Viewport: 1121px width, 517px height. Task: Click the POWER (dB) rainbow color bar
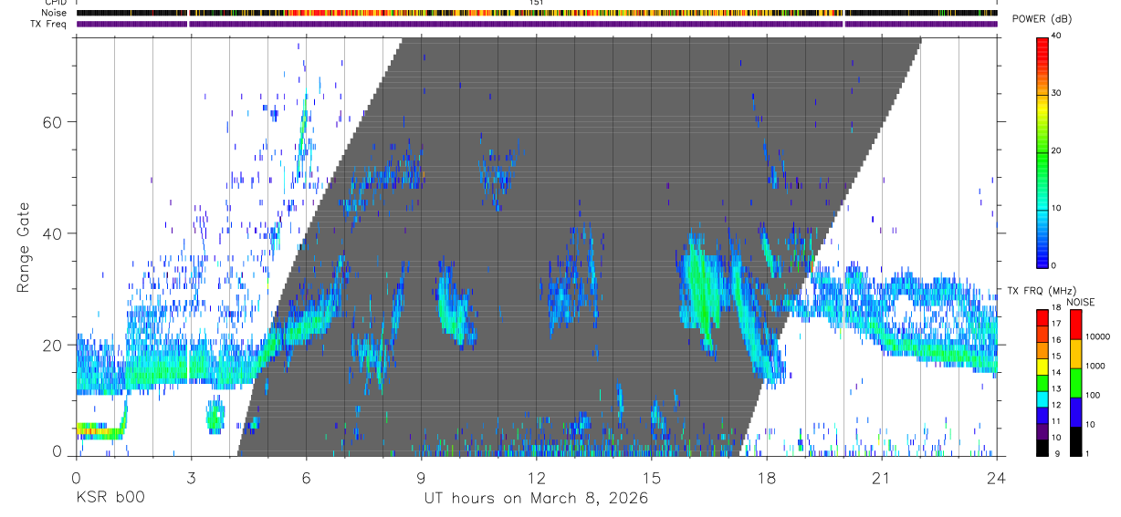click(1042, 151)
